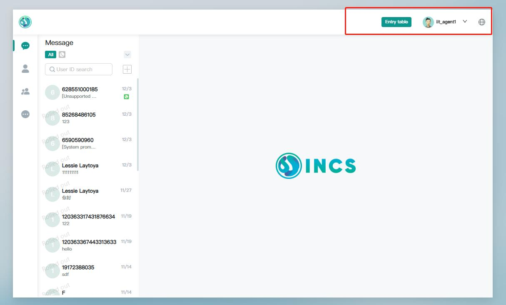Click the iit_agent1 username label
Viewport: 506px width, 305px height.
[x=446, y=22]
